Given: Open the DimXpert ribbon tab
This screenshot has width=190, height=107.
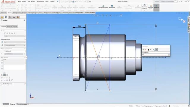Looking at the screenshot, I should pos(65,13).
